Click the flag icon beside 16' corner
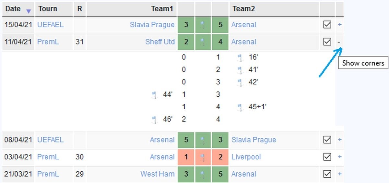Image resolution: width=389 pixels, height=183 pixels. [x=240, y=58]
